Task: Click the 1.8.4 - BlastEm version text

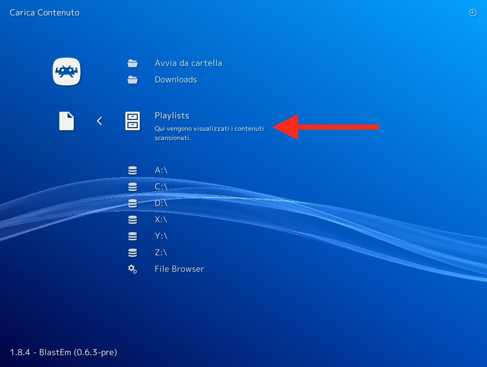Action: pos(63,353)
